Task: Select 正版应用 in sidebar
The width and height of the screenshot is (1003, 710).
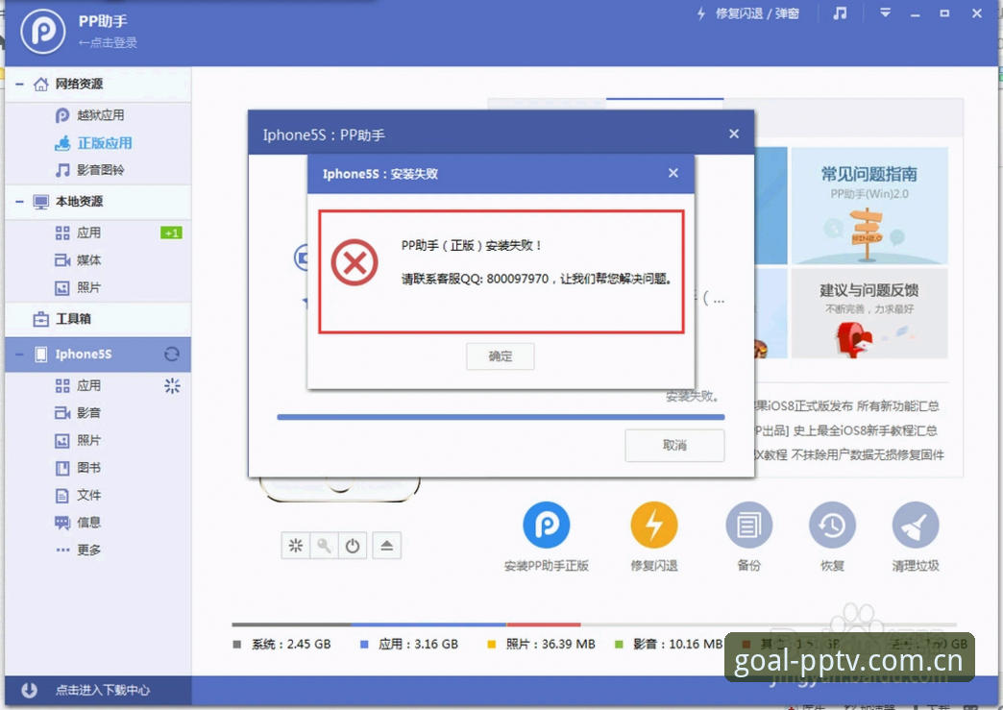Action: pyautogui.click(x=93, y=142)
